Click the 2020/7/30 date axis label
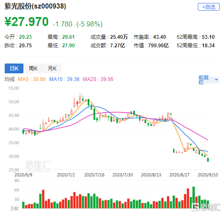This screenshot has width=223, height=214. 123,175
